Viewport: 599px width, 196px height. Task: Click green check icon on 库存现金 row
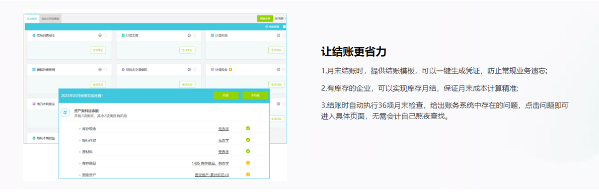(248, 128)
